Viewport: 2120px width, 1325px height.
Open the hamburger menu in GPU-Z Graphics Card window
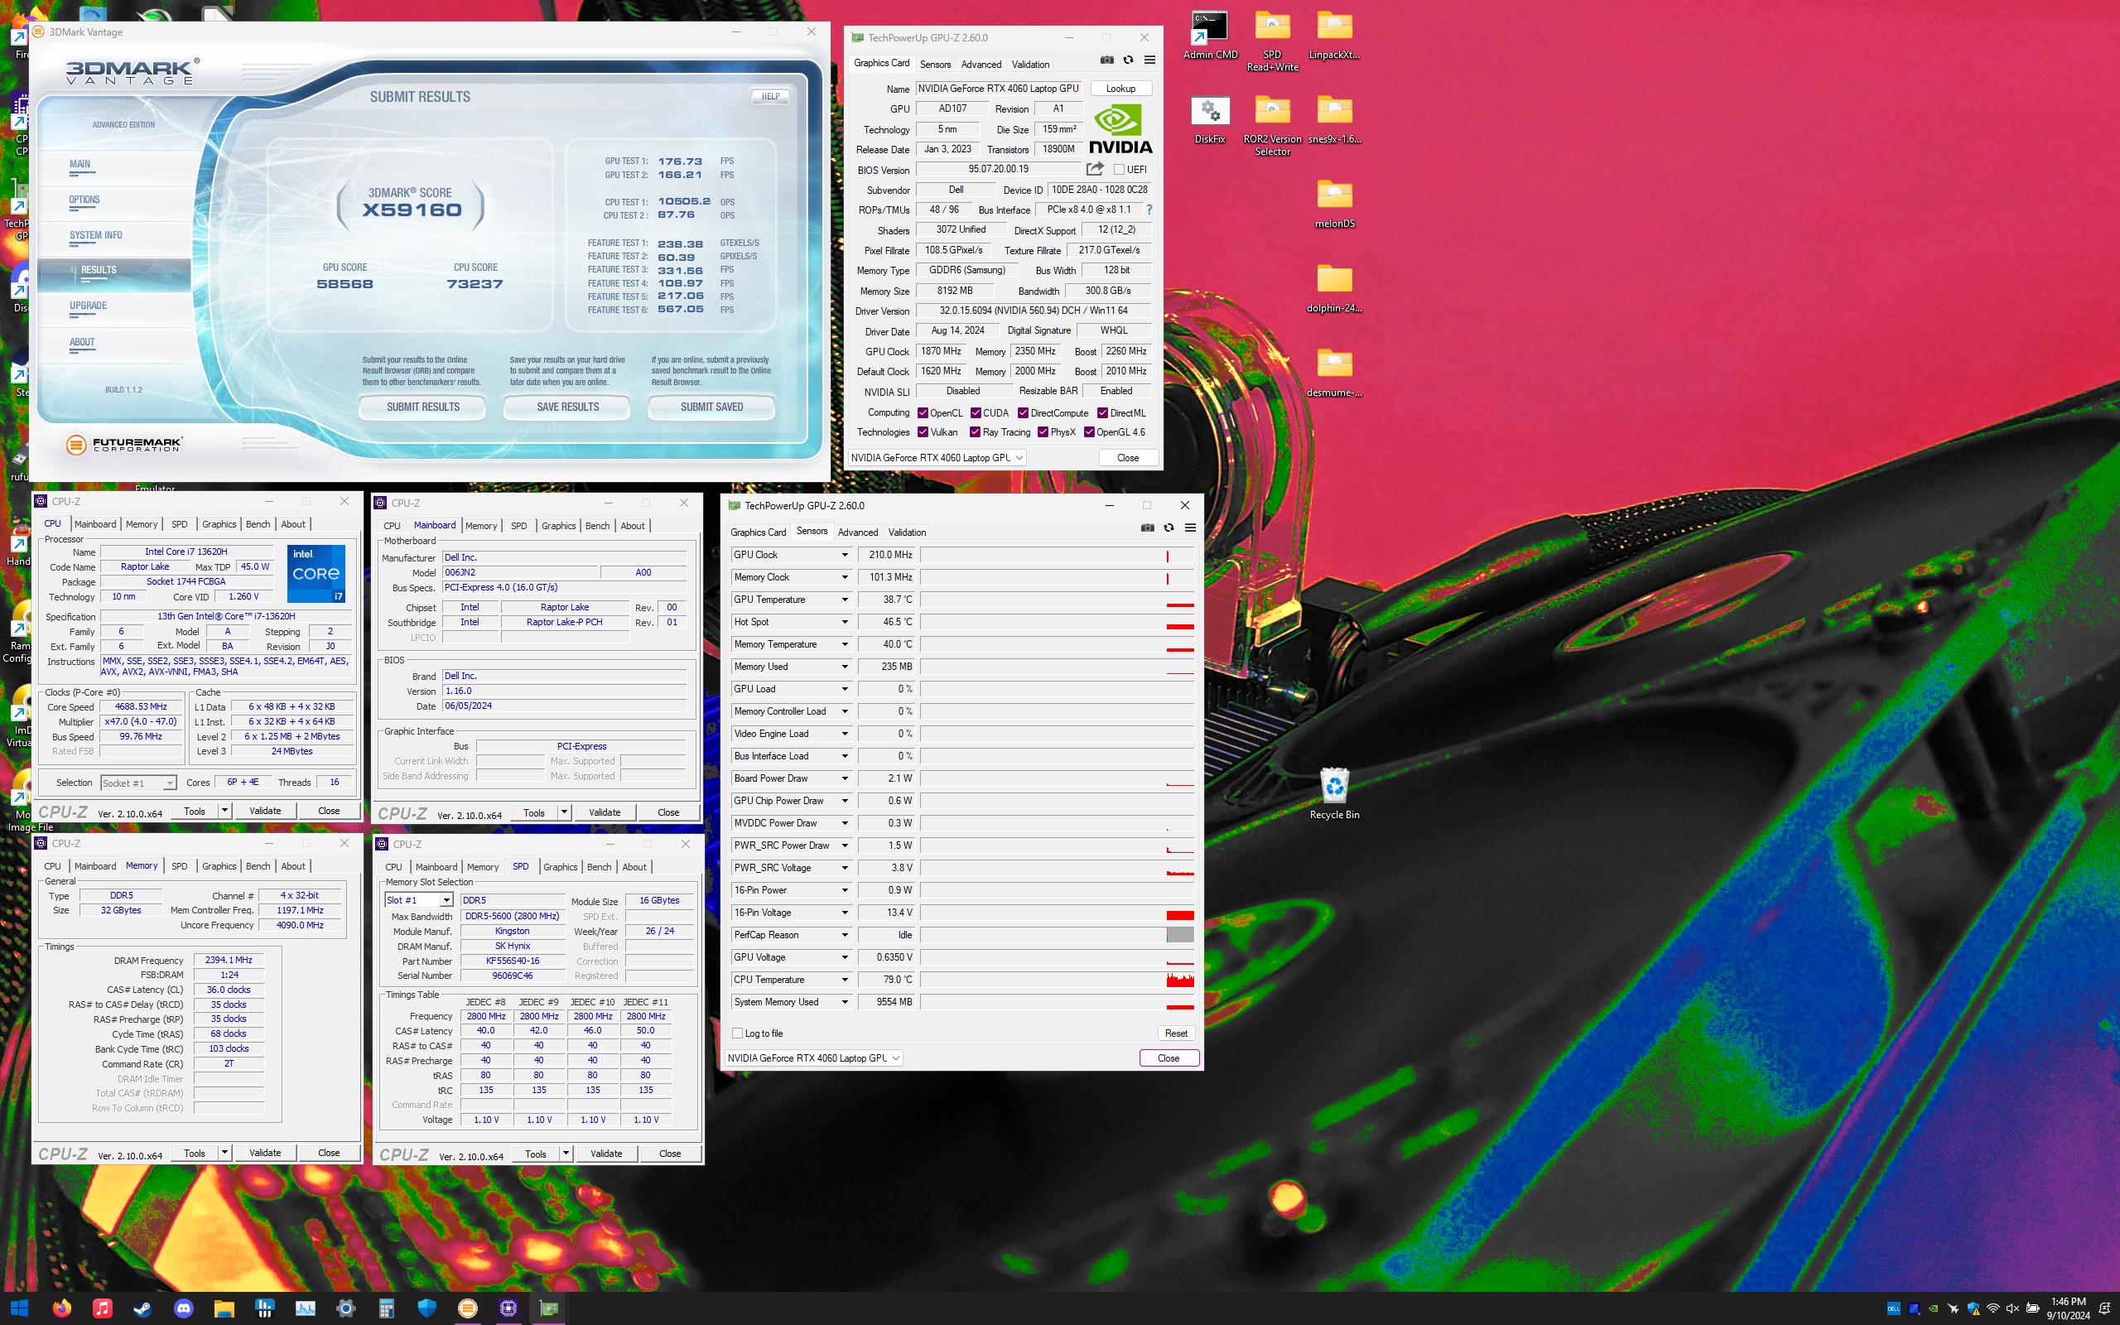coord(1149,60)
